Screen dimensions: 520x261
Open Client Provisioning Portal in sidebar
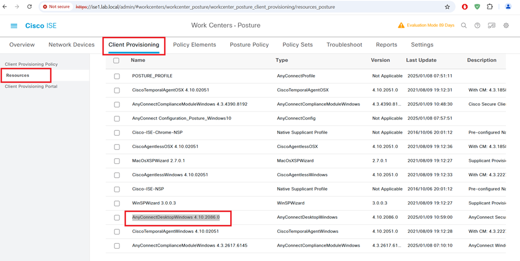click(31, 86)
